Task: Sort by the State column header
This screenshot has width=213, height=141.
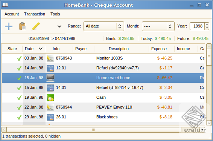Action: [x=12, y=49]
